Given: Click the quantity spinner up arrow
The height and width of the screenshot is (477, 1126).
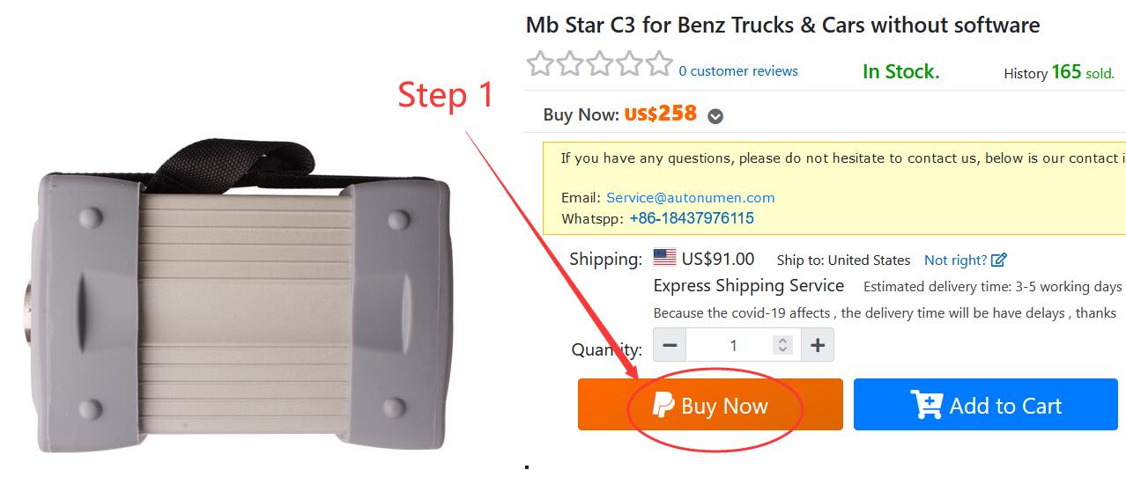Looking at the screenshot, I should point(782,341).
